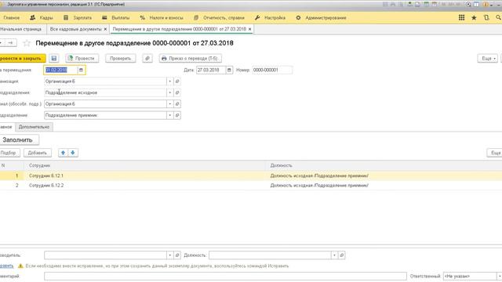502x282 pixels.
Task: Open the history icon in top bar
Action: (486, 17)
